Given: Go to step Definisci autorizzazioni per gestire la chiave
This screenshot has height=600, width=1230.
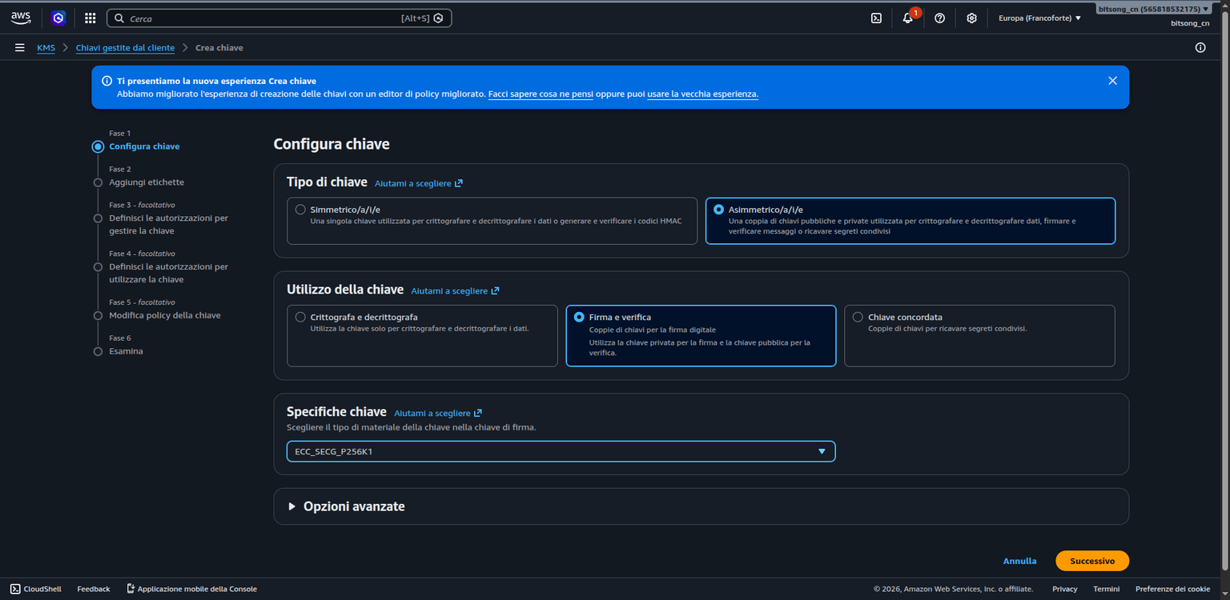Looking at the screenshot, I should click(x=168, y=225).
